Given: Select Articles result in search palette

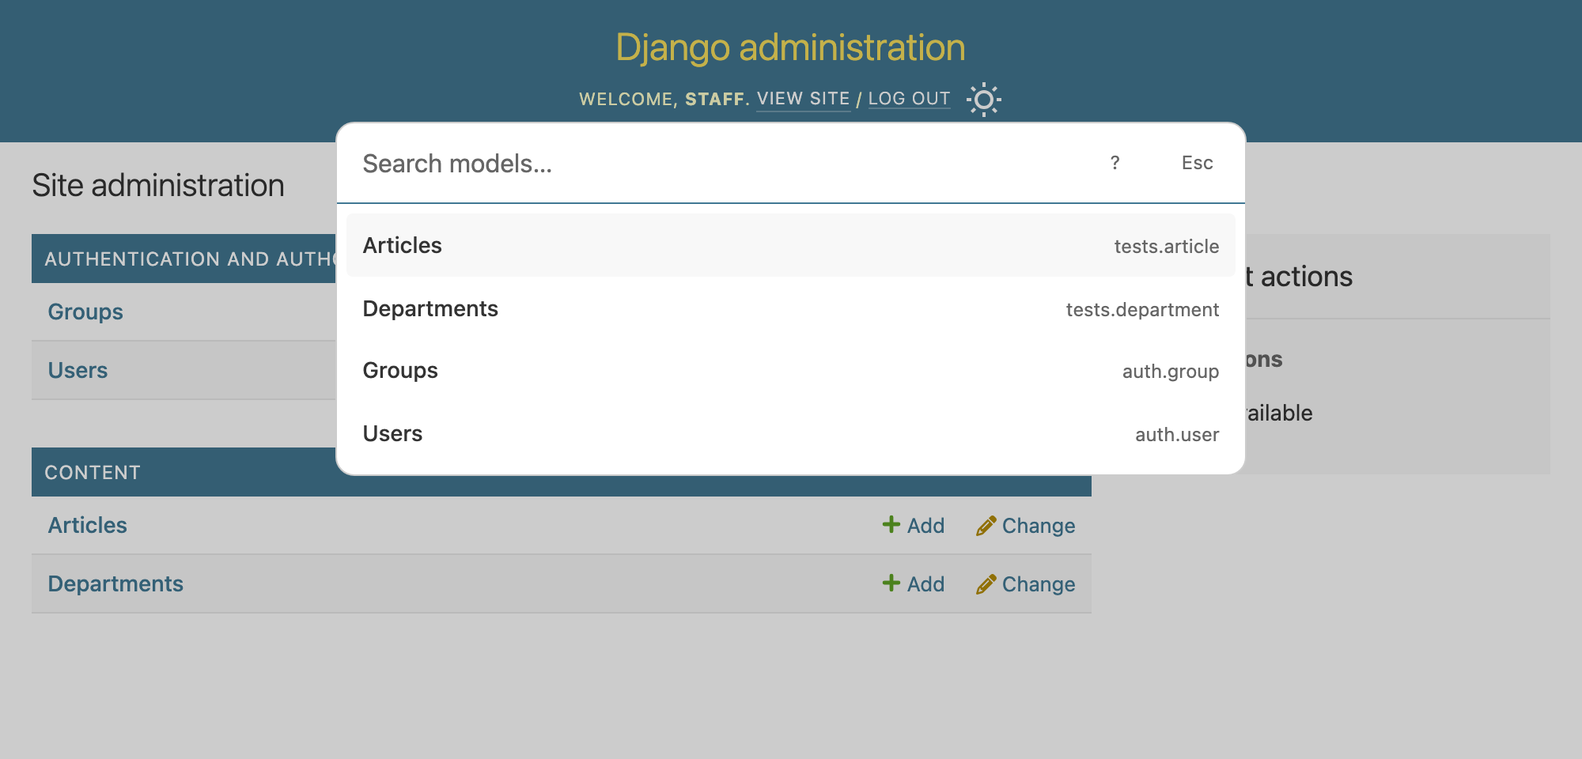Looking at the screenshot, I should click(791, 245).
